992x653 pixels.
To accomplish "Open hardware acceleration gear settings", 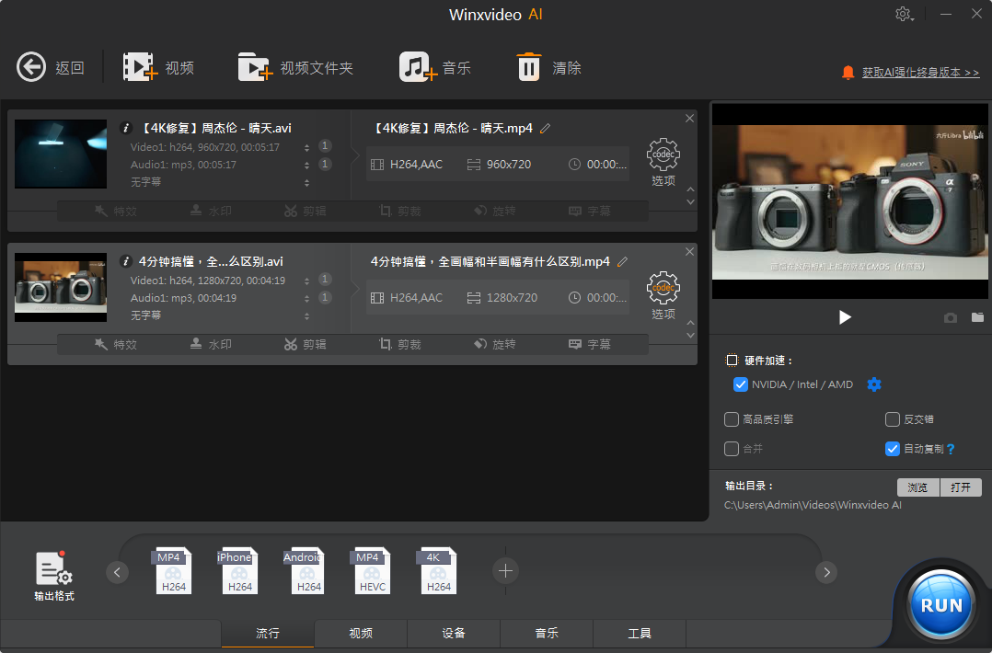I will [x=874, y=384].
